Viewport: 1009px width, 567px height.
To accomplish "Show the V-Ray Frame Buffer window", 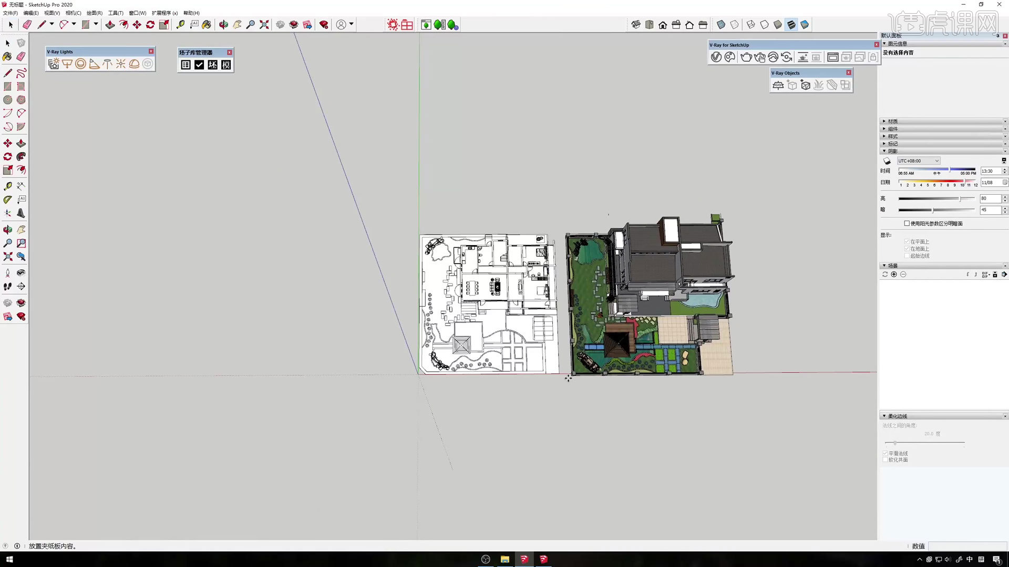I will click(x=833, y=57).
